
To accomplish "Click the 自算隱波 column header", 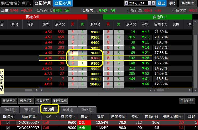I will pos(160,24).
